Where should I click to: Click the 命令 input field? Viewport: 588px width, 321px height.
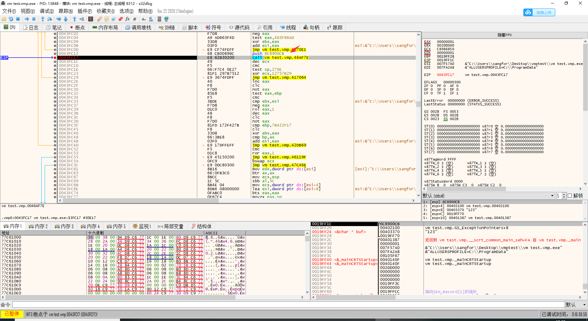point(288,305)
